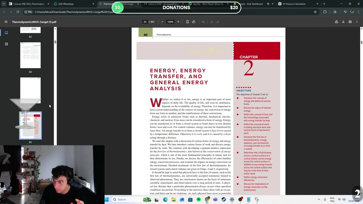Open the Chrome profile avatar
Screen dimensions: 363x204
tap(352, 12)
